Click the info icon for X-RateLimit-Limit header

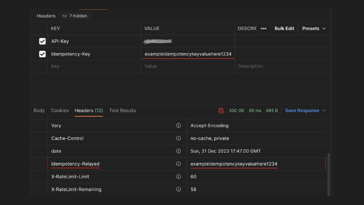point(178,176)
